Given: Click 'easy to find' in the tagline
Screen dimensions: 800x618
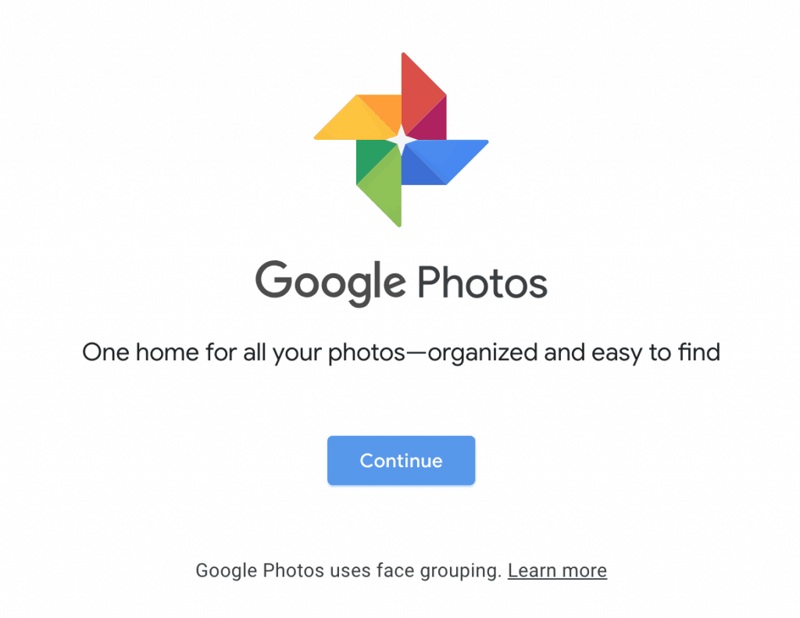Looking at the screenshot, I should [x=655, y=352].
